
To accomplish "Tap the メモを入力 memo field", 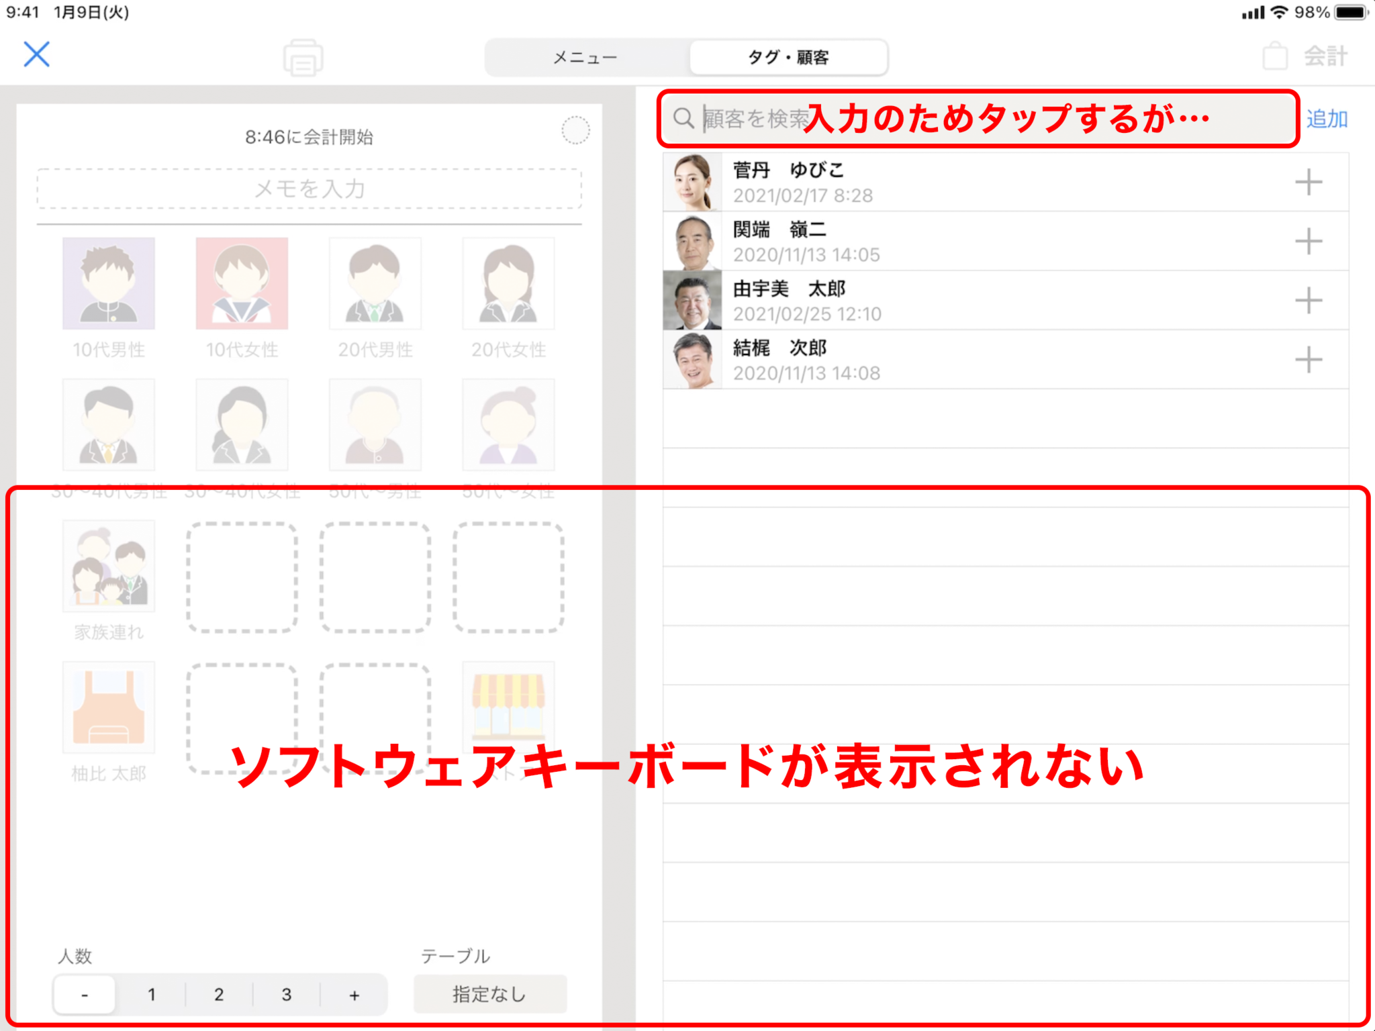I will [309, 189].
